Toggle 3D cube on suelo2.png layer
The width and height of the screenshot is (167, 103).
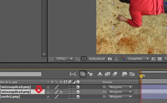[78, 96]
